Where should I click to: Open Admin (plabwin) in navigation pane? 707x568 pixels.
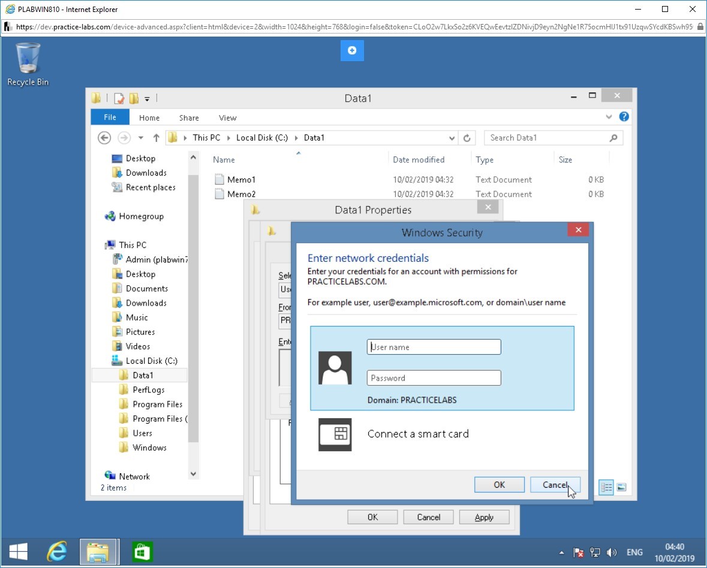[x=150, y=259]
